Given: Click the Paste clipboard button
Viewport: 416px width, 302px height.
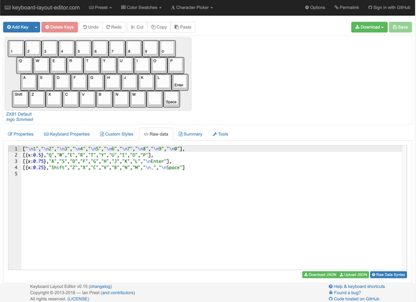Looking at the screenshot, I should [182, 27].
